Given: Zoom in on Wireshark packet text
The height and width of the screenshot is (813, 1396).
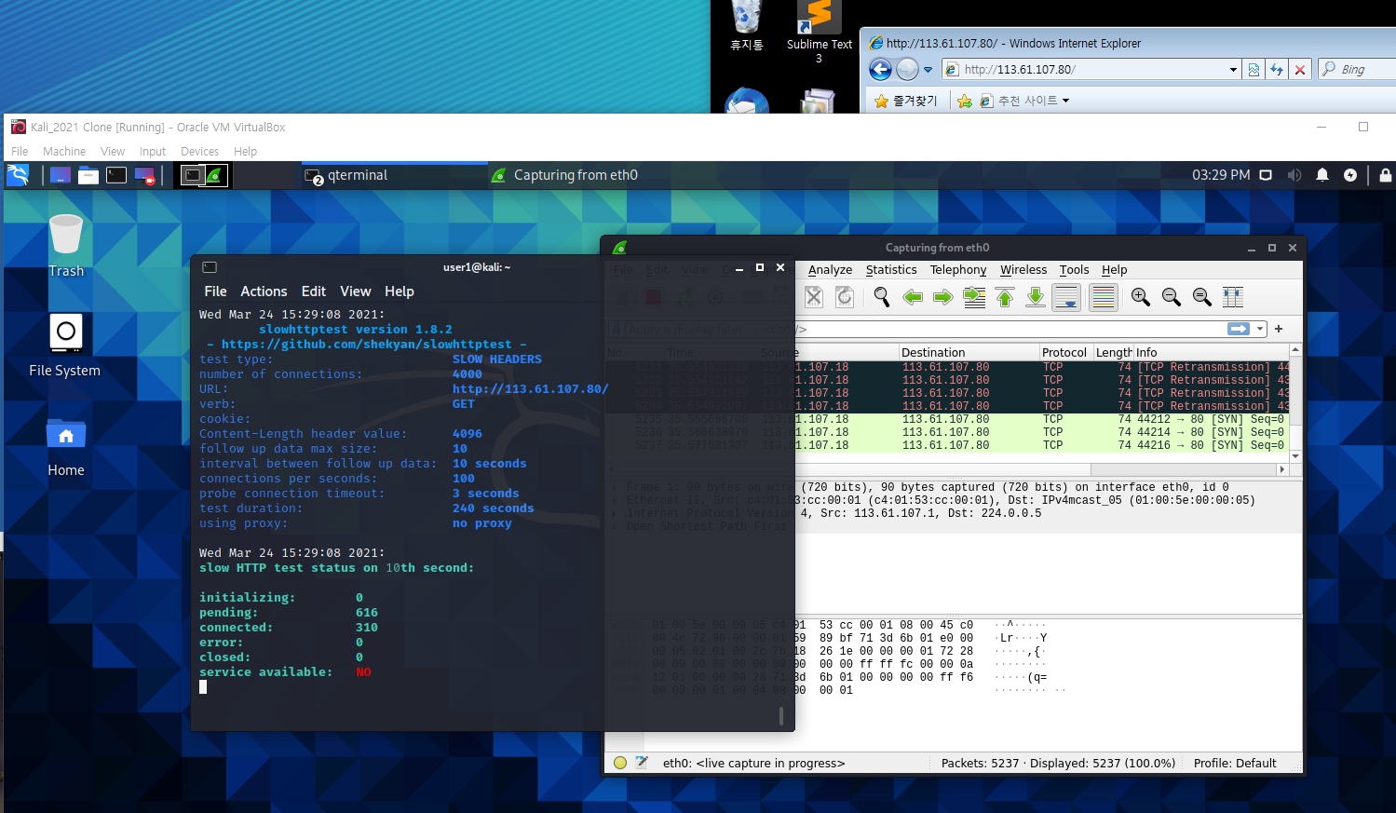Looking at the screenshot, I should click(1141, 297).
